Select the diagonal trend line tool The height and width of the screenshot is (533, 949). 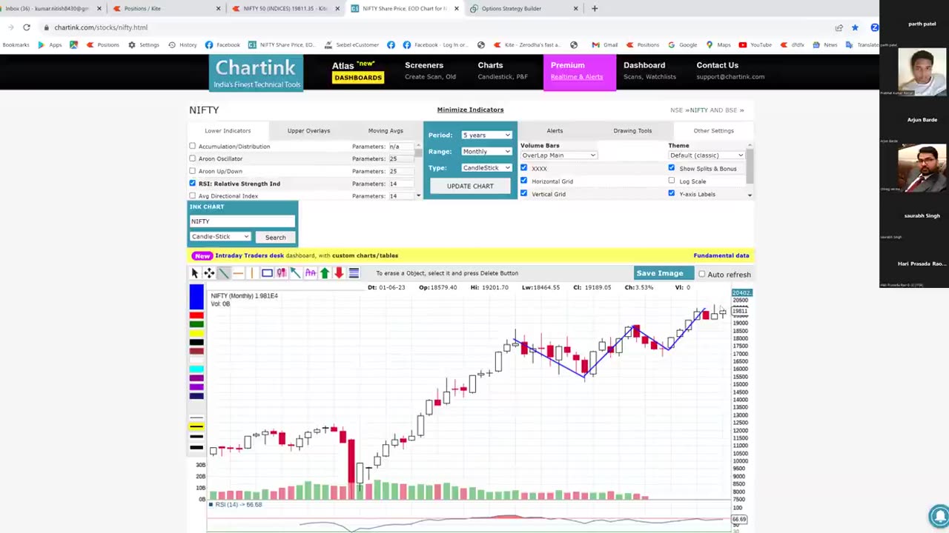coord(223,273)
